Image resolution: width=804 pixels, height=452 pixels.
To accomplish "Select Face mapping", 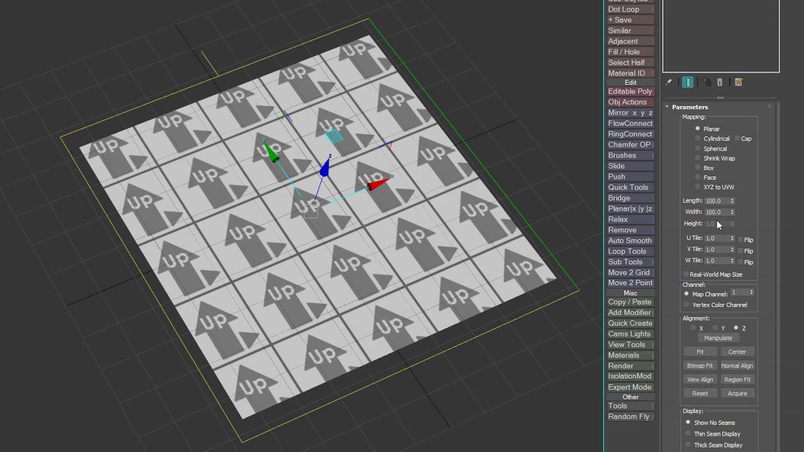I will click(698, 178).
